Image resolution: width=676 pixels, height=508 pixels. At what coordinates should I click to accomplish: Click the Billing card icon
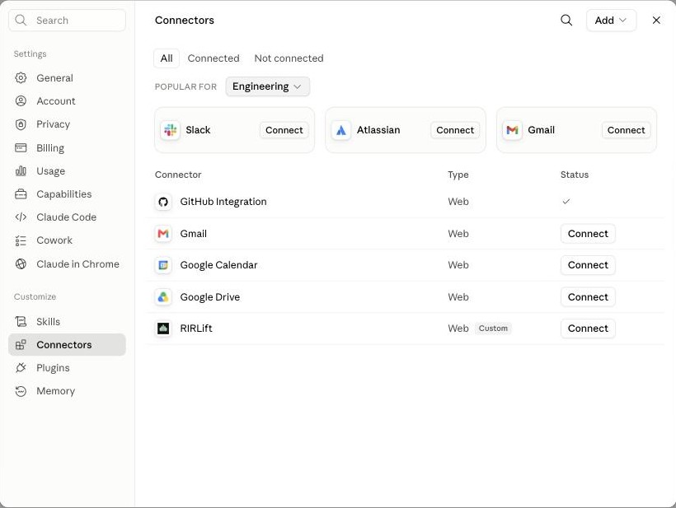pyautogui.click(x=21, y=148)
